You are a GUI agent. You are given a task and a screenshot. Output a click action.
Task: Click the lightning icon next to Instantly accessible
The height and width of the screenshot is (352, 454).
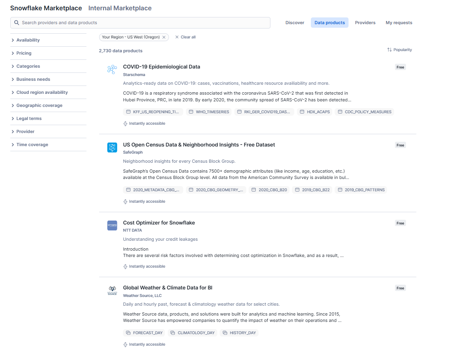(x=125, y=123)
